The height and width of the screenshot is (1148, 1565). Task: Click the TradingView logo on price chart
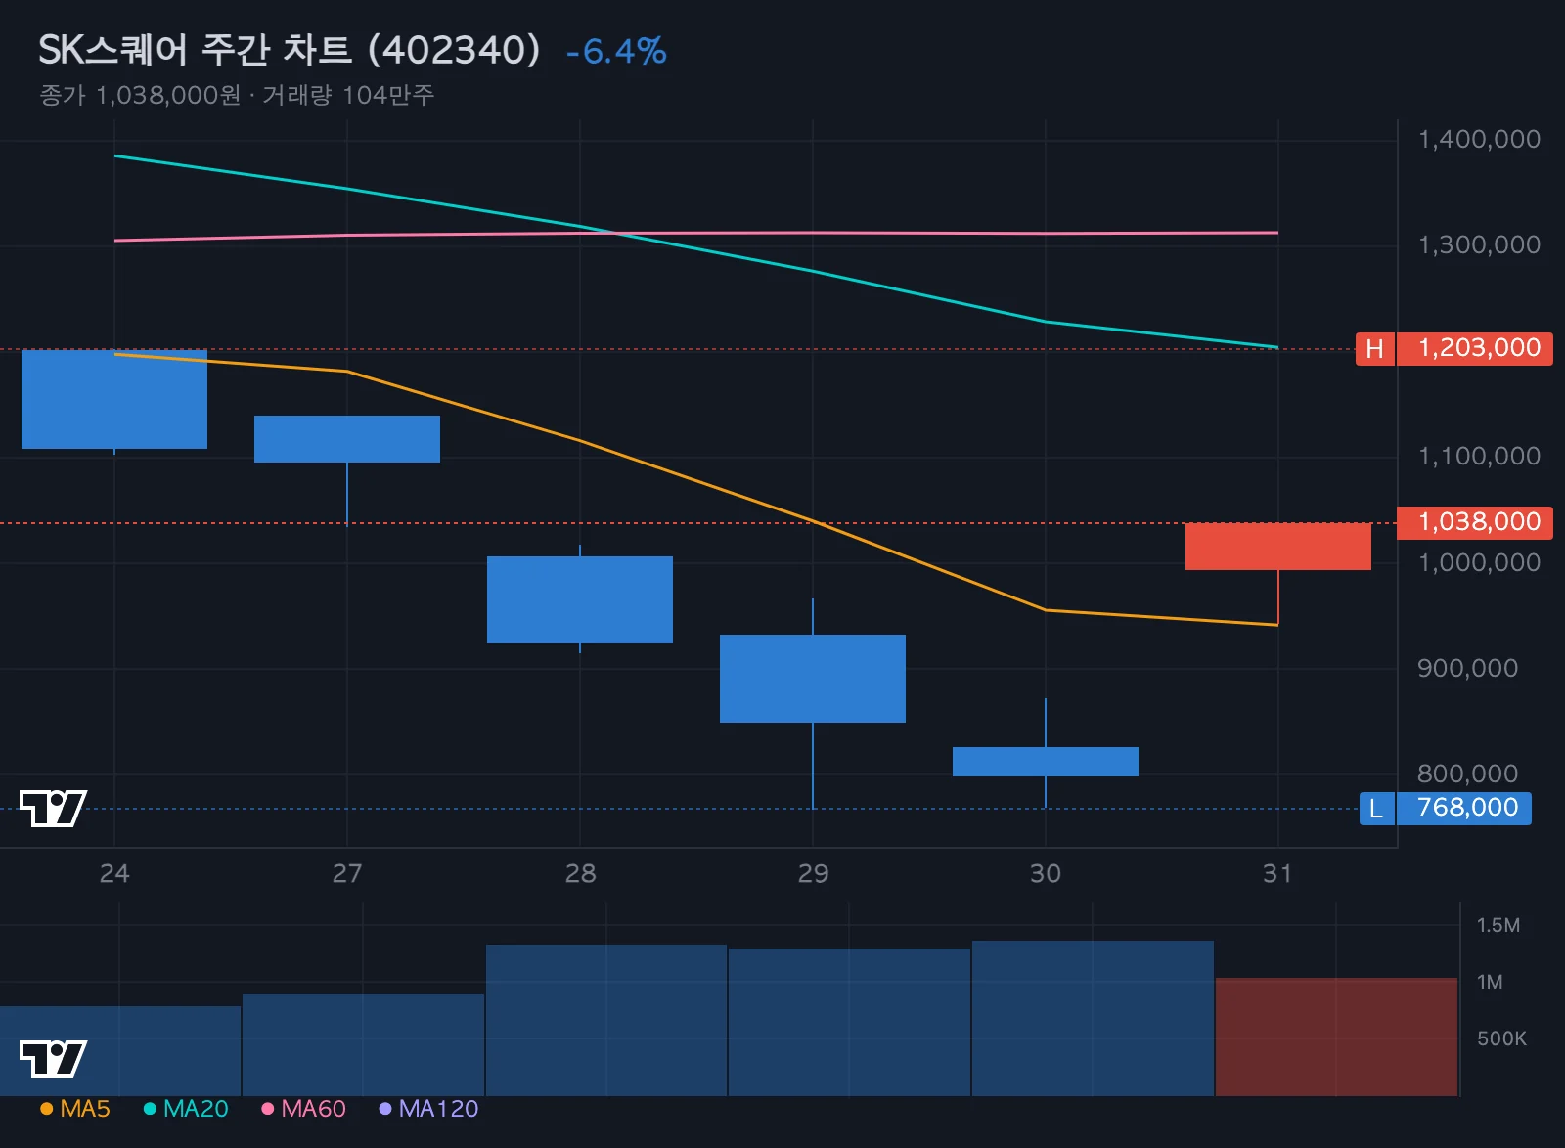point(53,808)
